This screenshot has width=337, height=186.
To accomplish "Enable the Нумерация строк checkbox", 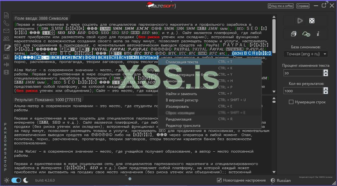I will (291, 101).
